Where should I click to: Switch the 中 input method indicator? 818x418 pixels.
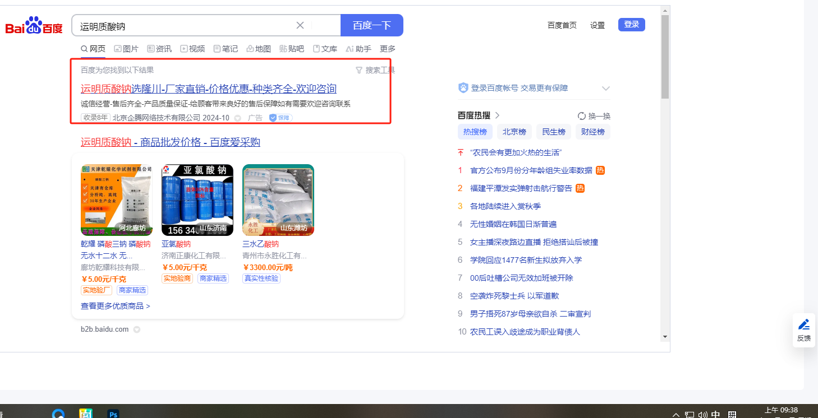(716, 415)
